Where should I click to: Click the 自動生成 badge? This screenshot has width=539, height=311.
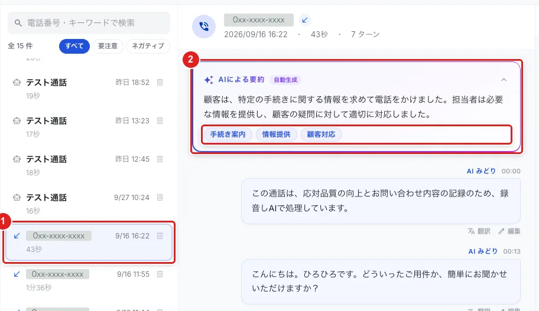click(285, 80)
